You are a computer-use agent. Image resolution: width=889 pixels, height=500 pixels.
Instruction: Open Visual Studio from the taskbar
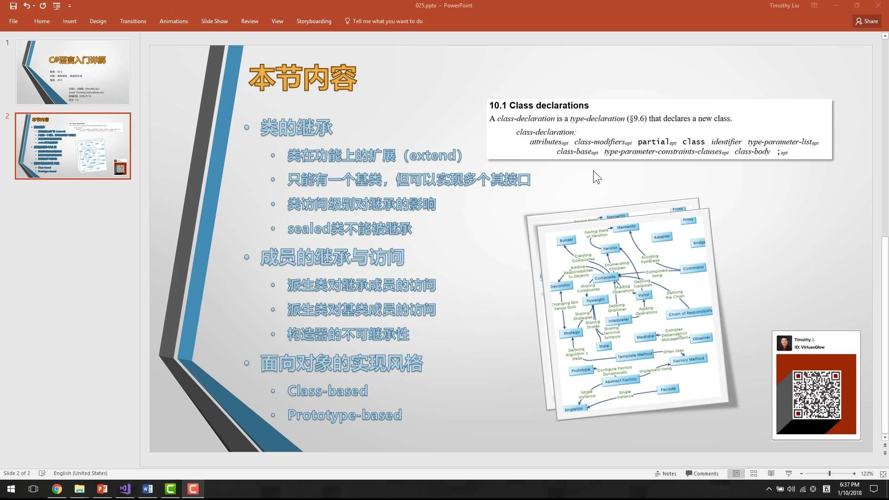pos(125,489)
